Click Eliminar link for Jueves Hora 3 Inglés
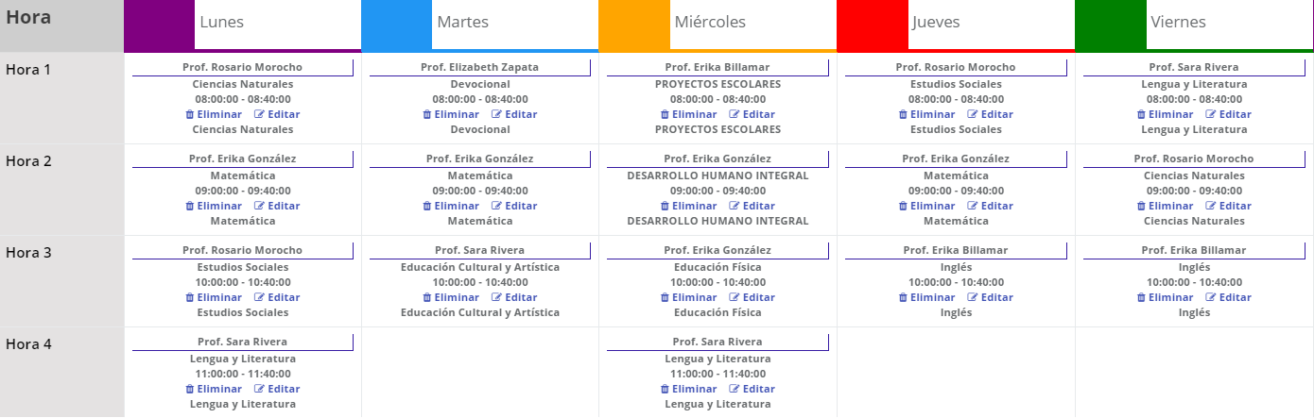This screenshot has width=1314, height=418. tap(930, 297)
